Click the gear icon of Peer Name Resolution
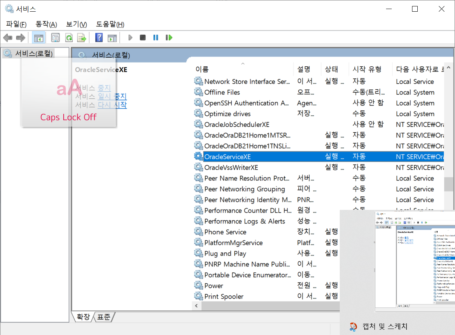Image resolution: width=455 pixels, height=335 pixels. pos(198,178)
